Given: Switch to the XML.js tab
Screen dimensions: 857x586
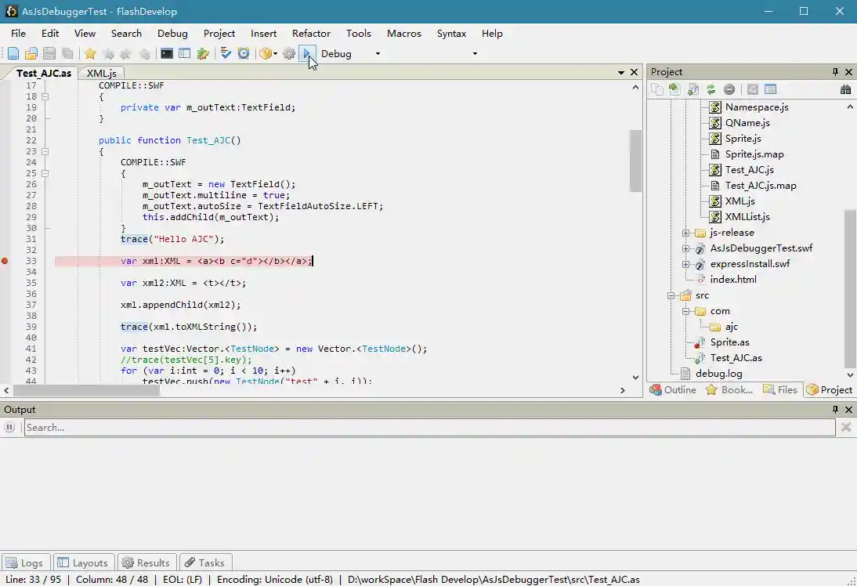Looking at the screenshot, I should click(101, 73).
